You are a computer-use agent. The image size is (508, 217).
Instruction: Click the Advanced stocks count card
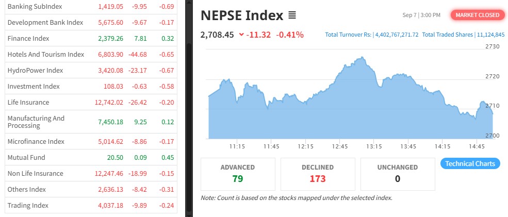click(x=238, y=174)
